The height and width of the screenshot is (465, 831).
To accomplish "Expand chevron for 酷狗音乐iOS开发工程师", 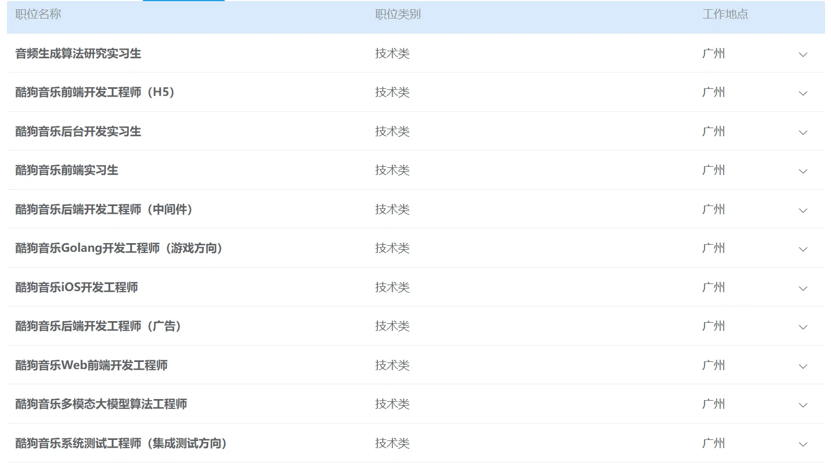I will 803,288.
